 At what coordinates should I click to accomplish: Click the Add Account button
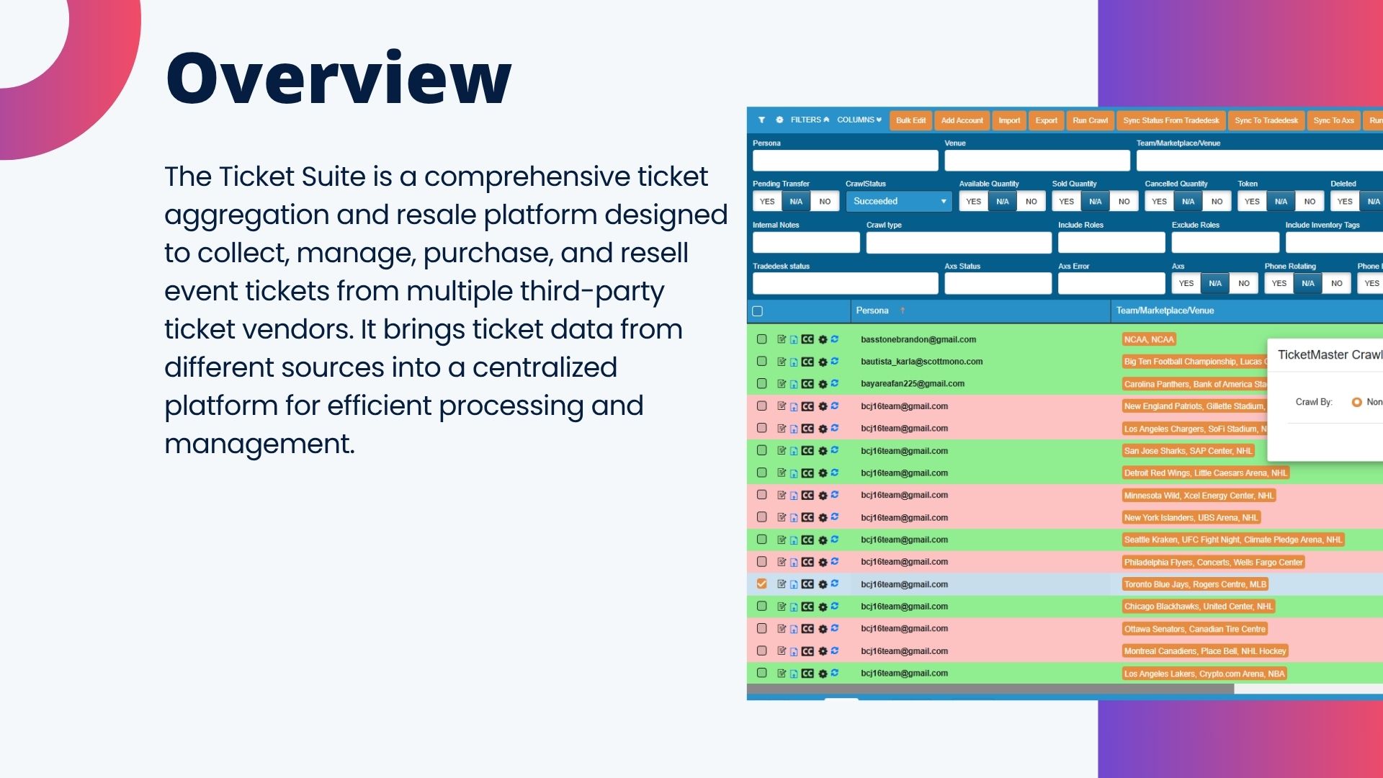tap(962, 120)
